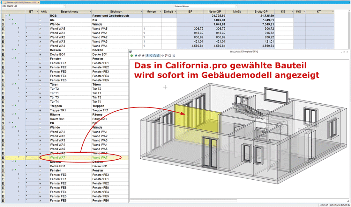Toggle the Aktiv checkbox for Wand WA7
The height and width of the screenshot is (207, 351).
pos(40,158)
